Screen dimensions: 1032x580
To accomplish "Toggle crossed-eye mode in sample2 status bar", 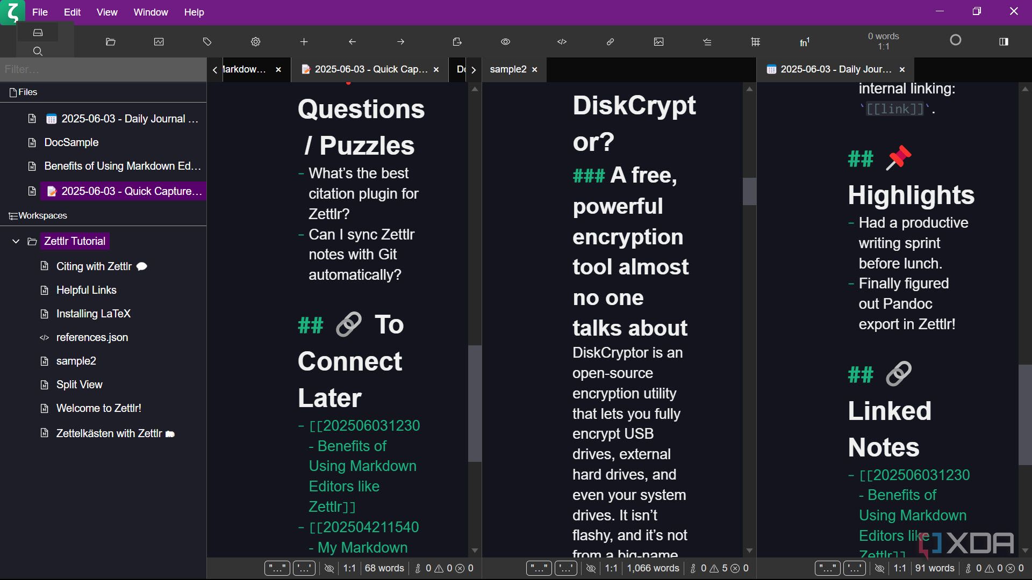I will [x=591, y=568].
